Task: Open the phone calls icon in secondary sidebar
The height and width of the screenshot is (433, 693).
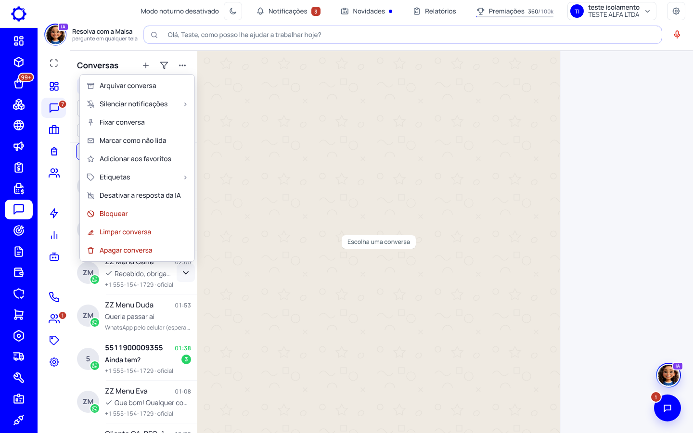Action: 54,297
